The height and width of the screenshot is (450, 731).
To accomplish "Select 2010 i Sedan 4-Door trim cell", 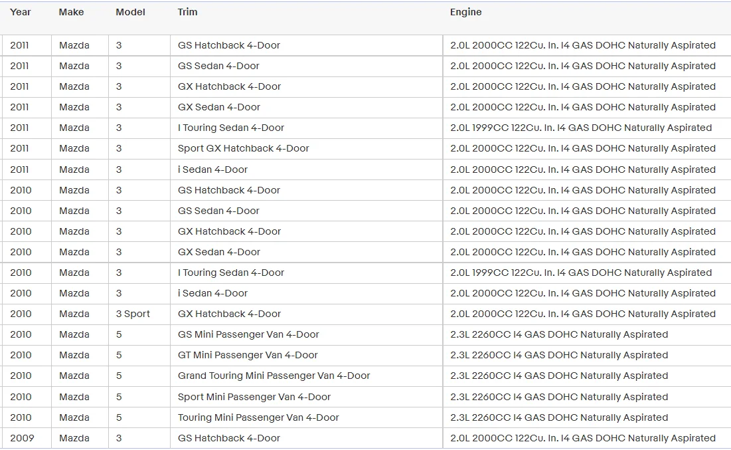I will [x=306, y=293].
